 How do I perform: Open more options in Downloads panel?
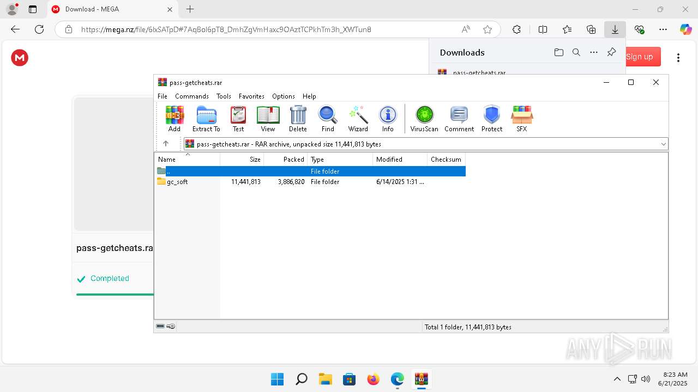(594, 52)
